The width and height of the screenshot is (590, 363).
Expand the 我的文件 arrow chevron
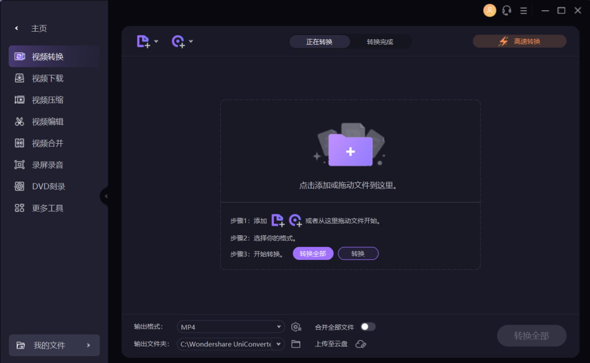click(89, 345)
